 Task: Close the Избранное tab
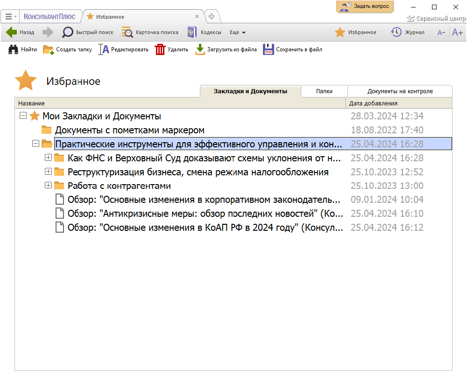coord(197,16)
